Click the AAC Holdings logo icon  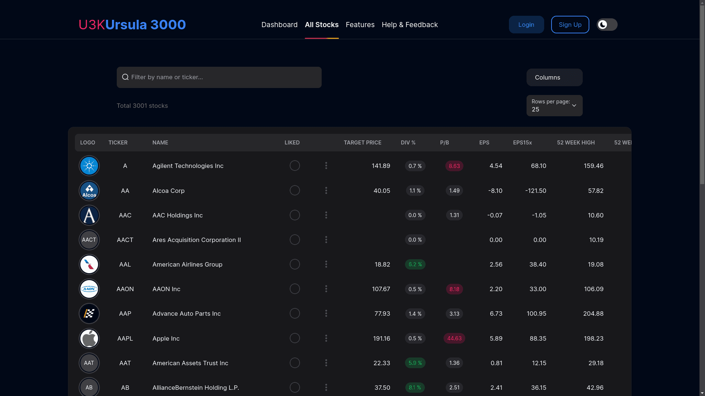89,215
